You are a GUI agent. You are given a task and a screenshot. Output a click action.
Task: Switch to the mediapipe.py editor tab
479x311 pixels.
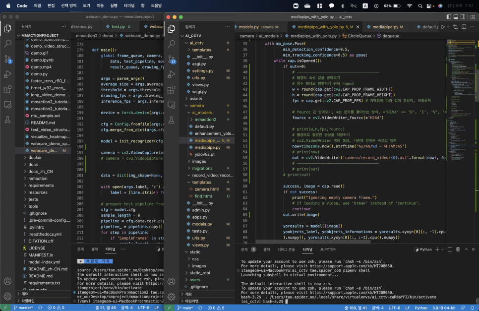(386, 27)
